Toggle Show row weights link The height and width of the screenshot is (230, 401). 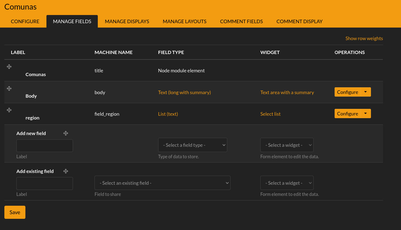click(364, 38)
